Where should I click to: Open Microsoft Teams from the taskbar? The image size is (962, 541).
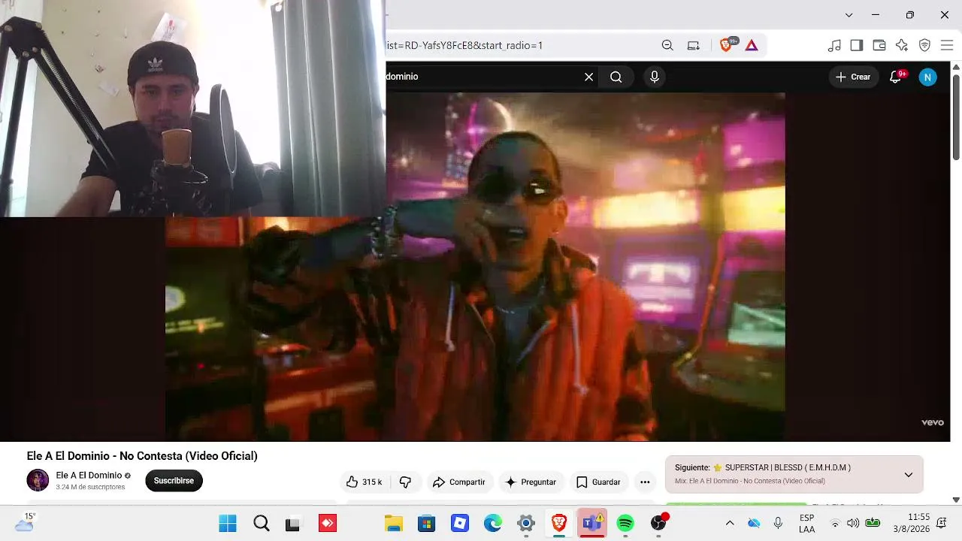pyautogui.click(x=592, y=523)
